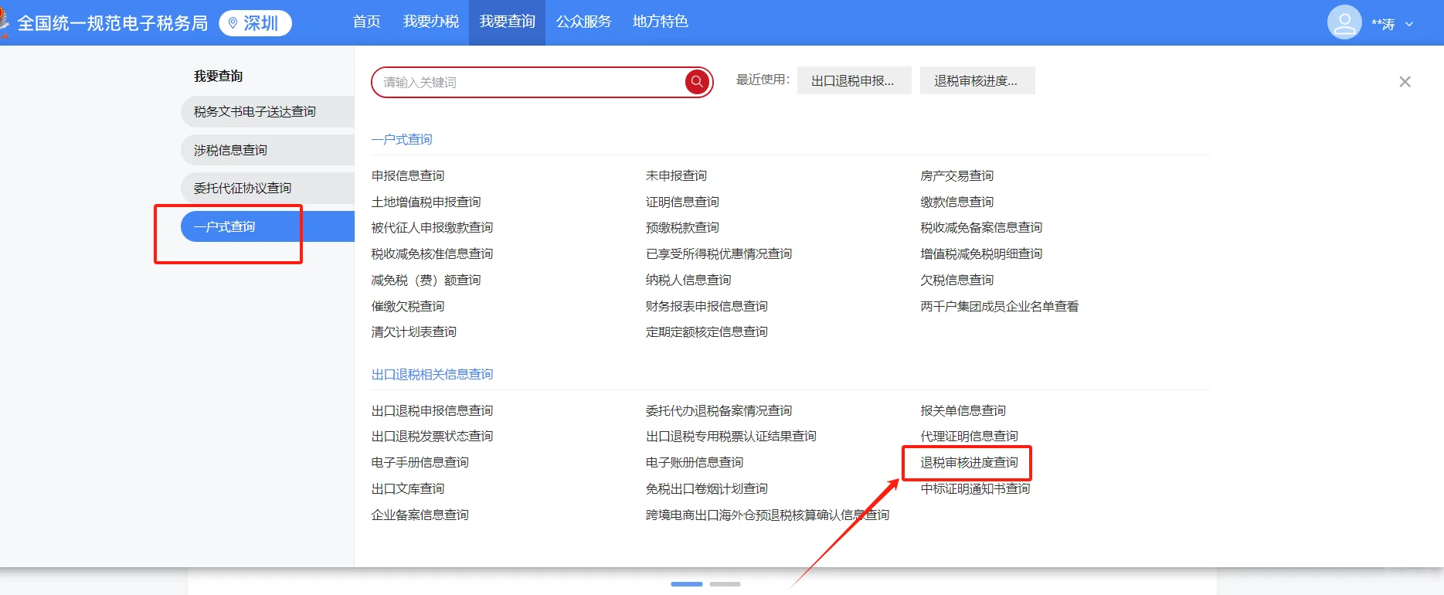The width and height of the screenshot is (1444, 595).
Task: Open 出口退税申报信息查询 link
Action: 432,410
